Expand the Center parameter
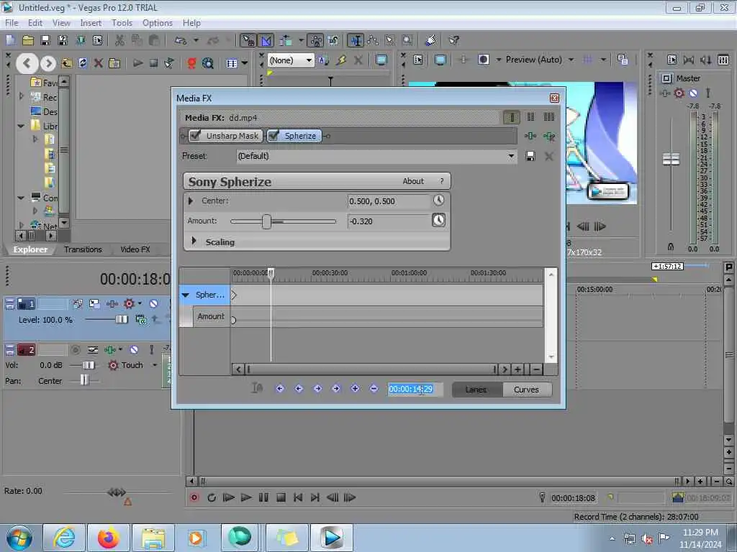737x552 pixels. (x=190, y=201)
